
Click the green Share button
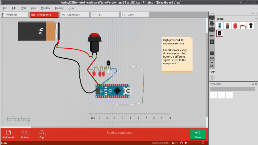pos(198,134)
